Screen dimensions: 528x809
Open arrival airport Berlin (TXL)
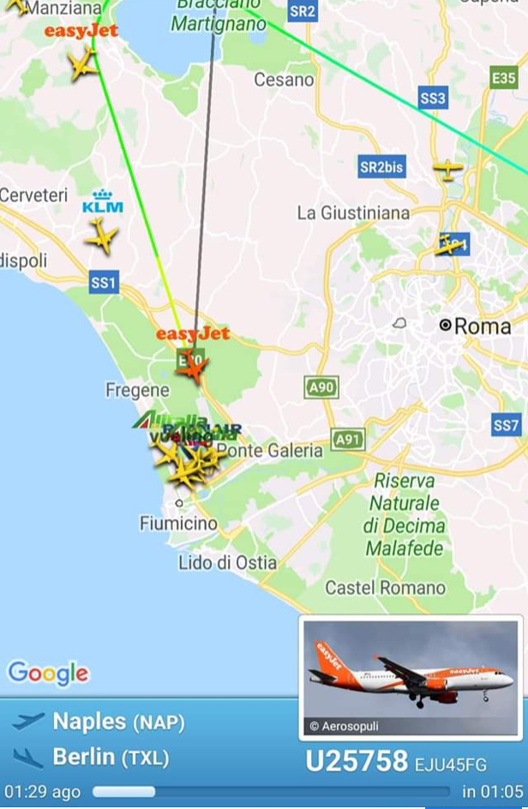click(111, 758)
